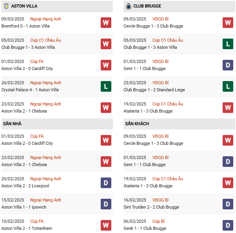Open Cúp FA link dated 10/02/2025
The width and height of the screenshot is (236, 233).
pos(37,221)
